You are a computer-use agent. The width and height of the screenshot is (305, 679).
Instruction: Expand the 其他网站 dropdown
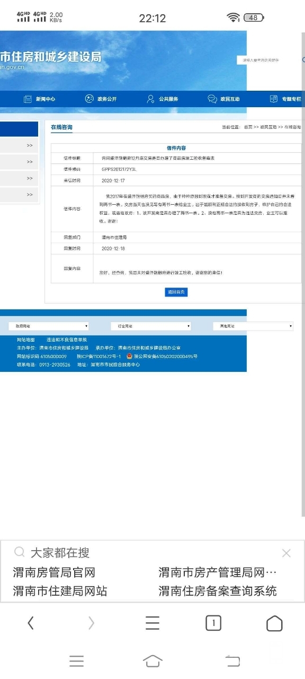(253, 326)
